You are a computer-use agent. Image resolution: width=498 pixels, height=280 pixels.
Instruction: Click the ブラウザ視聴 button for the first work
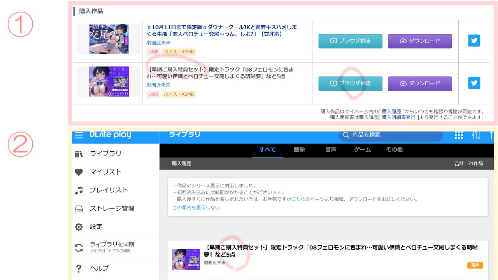[350, 41]
